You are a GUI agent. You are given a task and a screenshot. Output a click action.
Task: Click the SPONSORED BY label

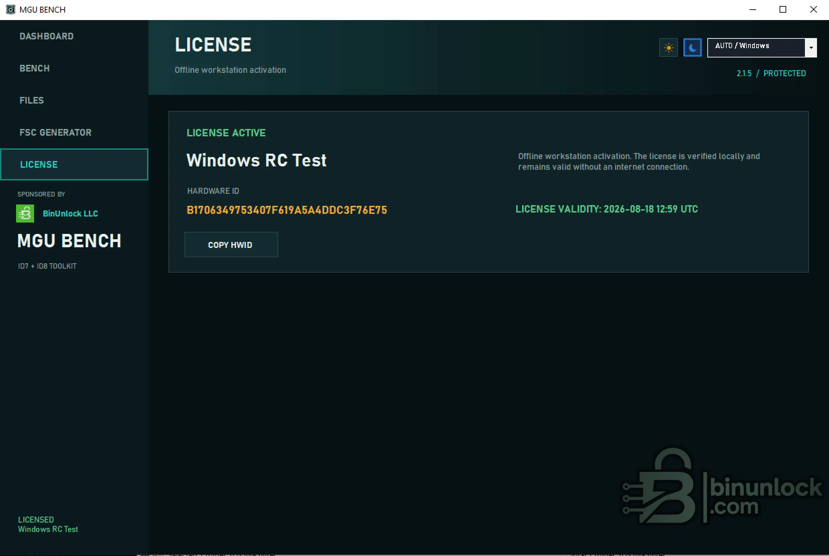click(x=41, y=194)
